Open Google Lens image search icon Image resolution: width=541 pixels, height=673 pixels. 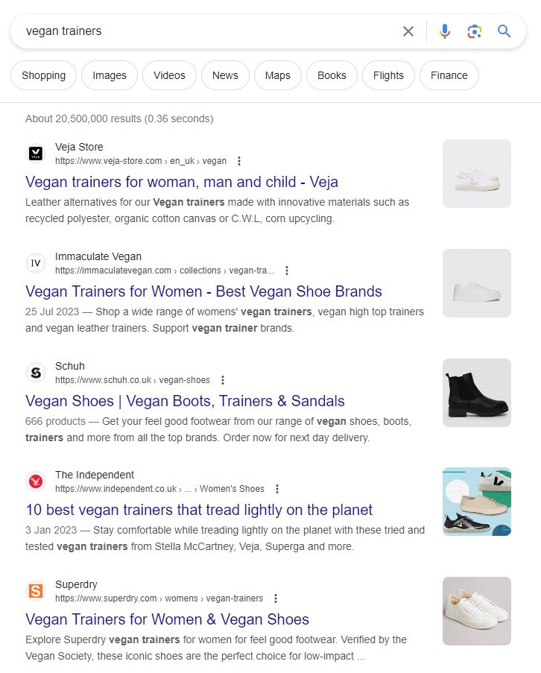(474, 31)
